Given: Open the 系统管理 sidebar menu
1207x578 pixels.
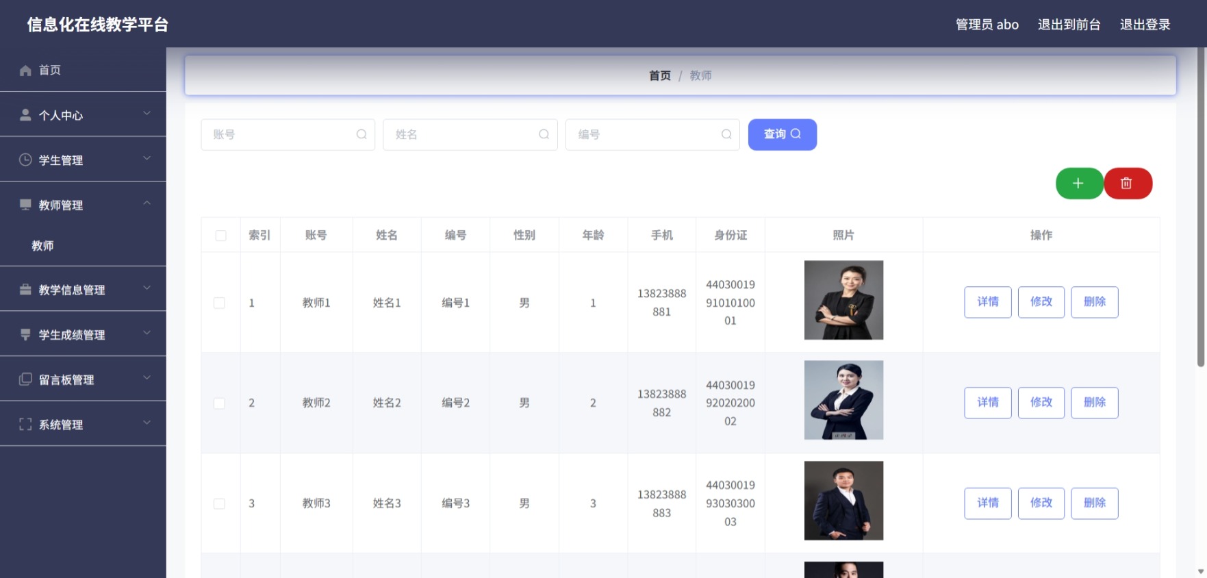Looking at the screenshot, I should [x=83, y=425].
